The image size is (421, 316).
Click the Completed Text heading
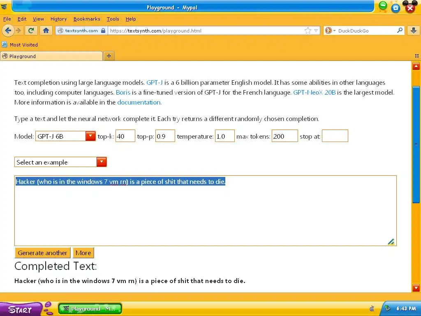coord(56,266)
